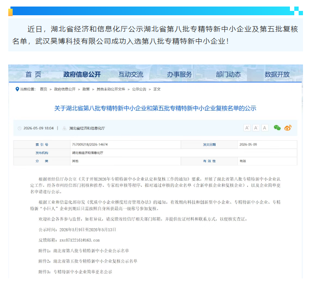Viewport: 313px width, 281px height.
Task: Open attachment 附件1 eighth batch list
Action: pos(84,251)
